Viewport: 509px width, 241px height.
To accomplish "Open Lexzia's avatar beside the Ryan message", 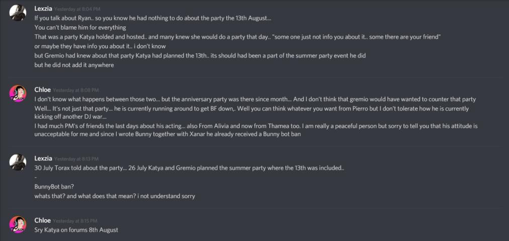I will pos(18,13).
